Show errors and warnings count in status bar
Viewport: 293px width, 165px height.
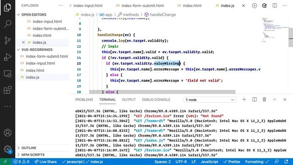coord(22,162)
